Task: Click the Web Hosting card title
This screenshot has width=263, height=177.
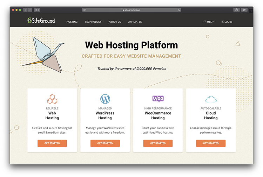Action: tap(52, 115)
